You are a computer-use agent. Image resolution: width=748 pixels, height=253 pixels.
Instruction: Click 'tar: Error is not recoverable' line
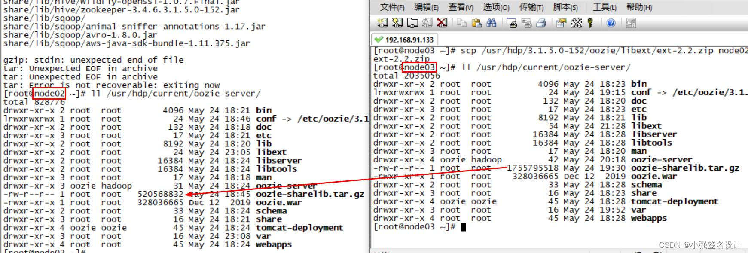tap(111, 85)
